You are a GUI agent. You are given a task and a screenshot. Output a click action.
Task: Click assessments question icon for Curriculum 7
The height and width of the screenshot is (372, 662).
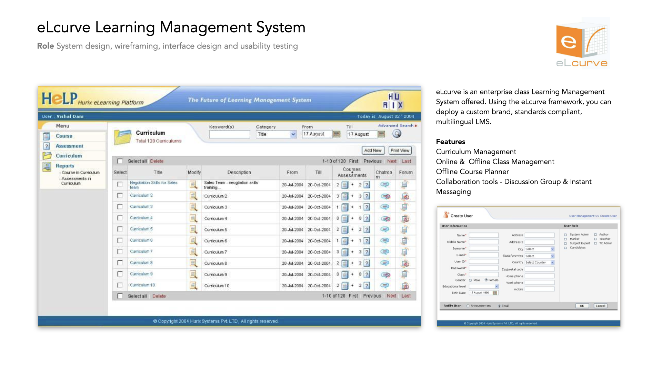[367, 252]
